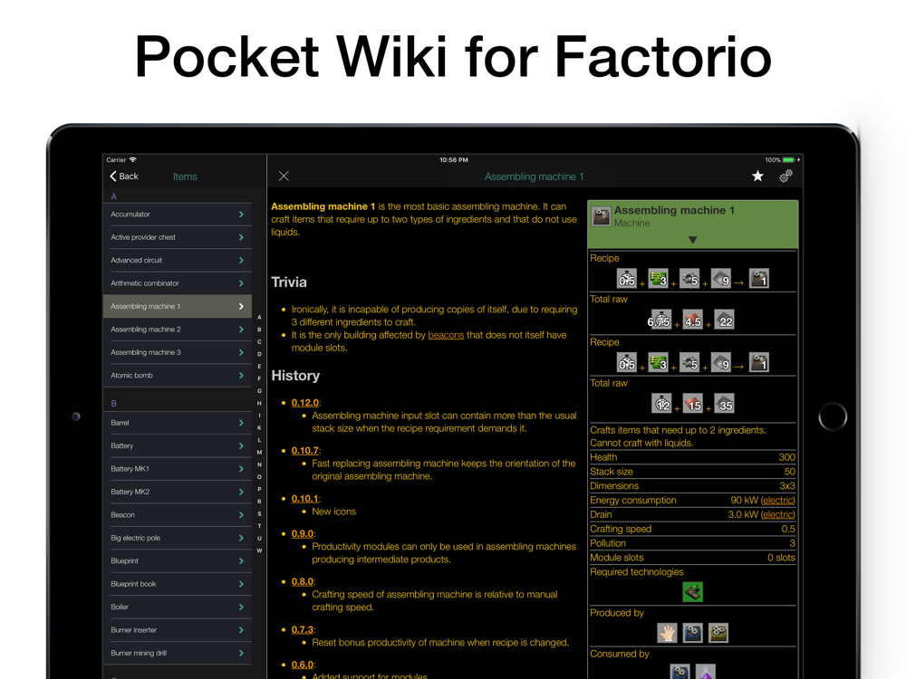This screenshot has height=679, width=906.
Task: Follow the beacons link in Trivia
Action: [446, 335]
